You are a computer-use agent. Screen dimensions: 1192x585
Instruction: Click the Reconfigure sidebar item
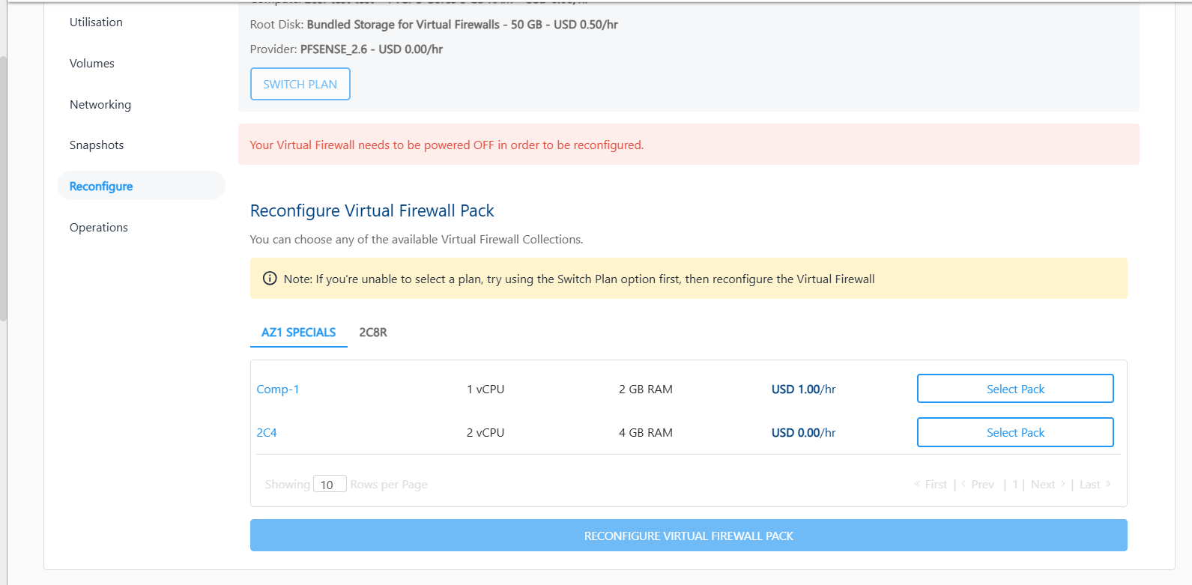tap(101, 187)
